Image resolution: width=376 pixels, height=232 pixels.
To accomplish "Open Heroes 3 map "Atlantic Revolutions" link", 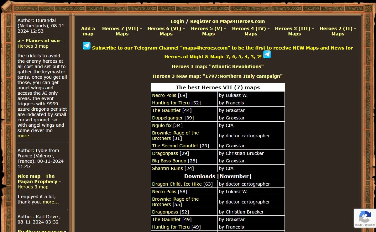I will [x=218, y=66].
